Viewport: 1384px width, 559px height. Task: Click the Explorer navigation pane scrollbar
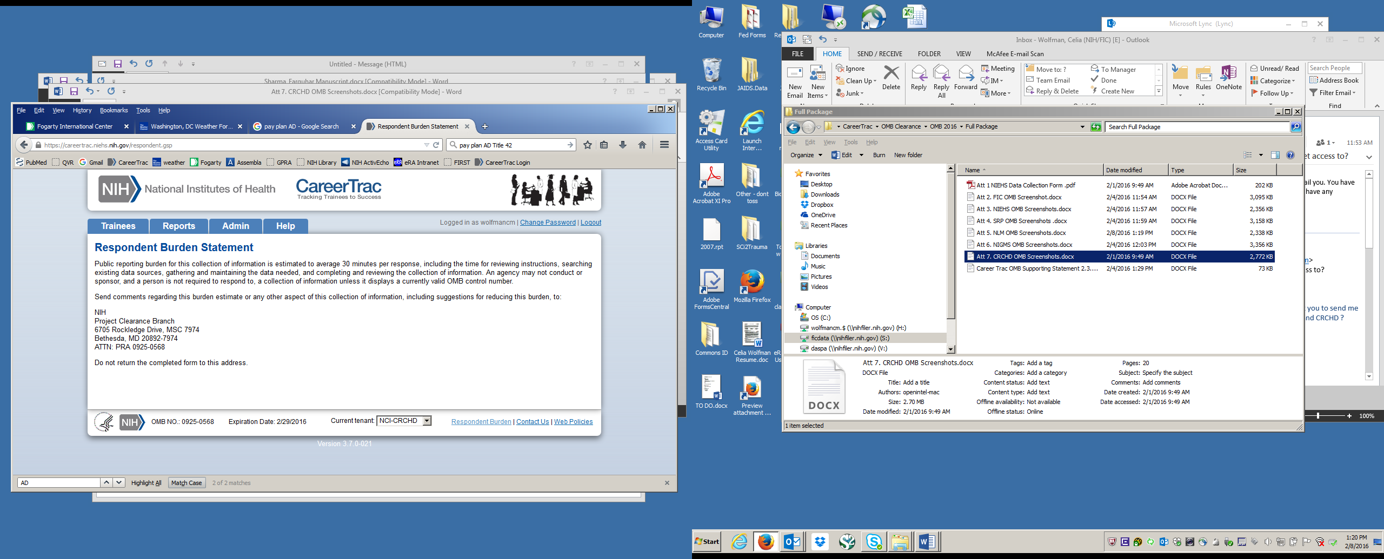point(951,259)
